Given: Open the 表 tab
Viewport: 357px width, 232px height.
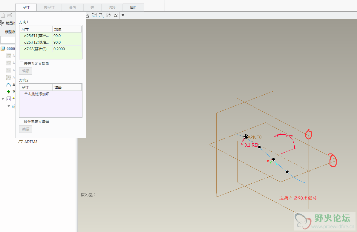Looking at the screenshot, I should 92,8.
